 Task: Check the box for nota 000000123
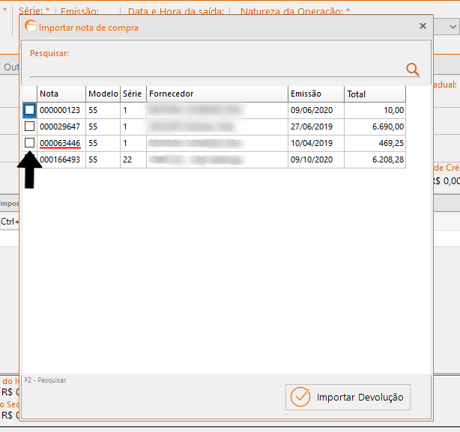tap(30, 110)
